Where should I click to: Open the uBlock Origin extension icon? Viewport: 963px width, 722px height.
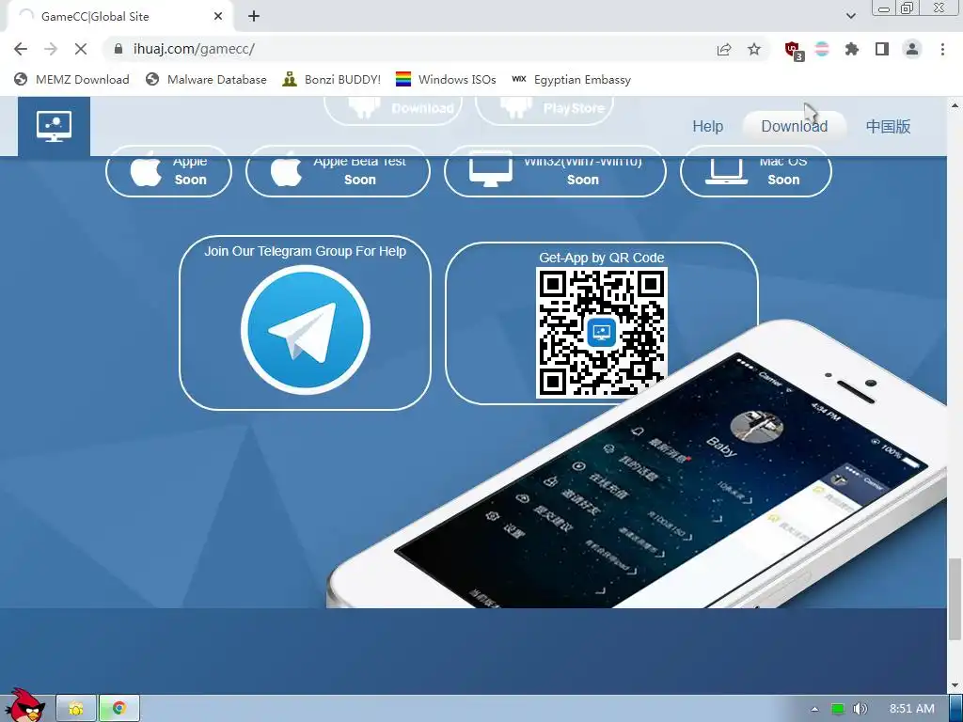794,50
